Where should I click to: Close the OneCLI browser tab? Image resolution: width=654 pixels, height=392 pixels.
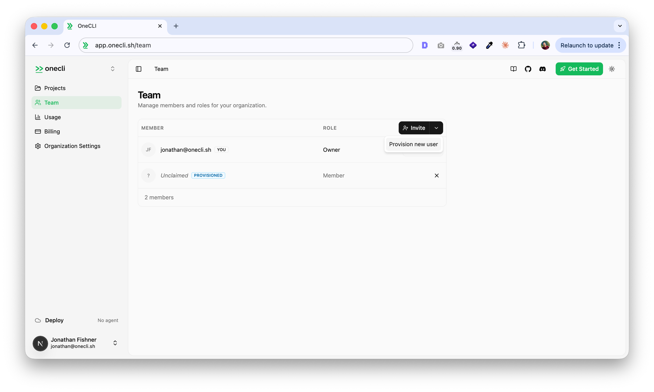160,26
